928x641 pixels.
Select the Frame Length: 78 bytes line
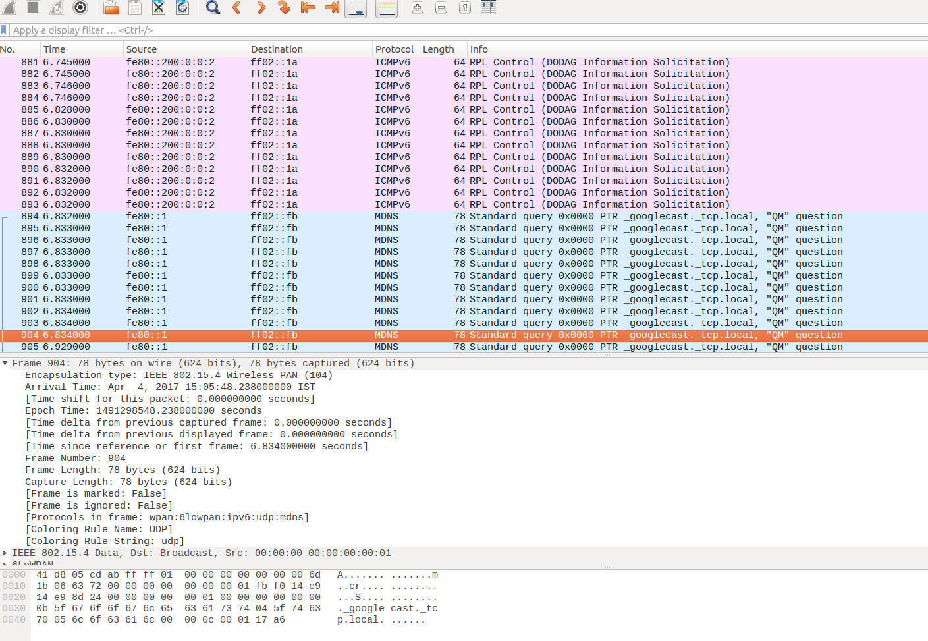coord(123,470)
